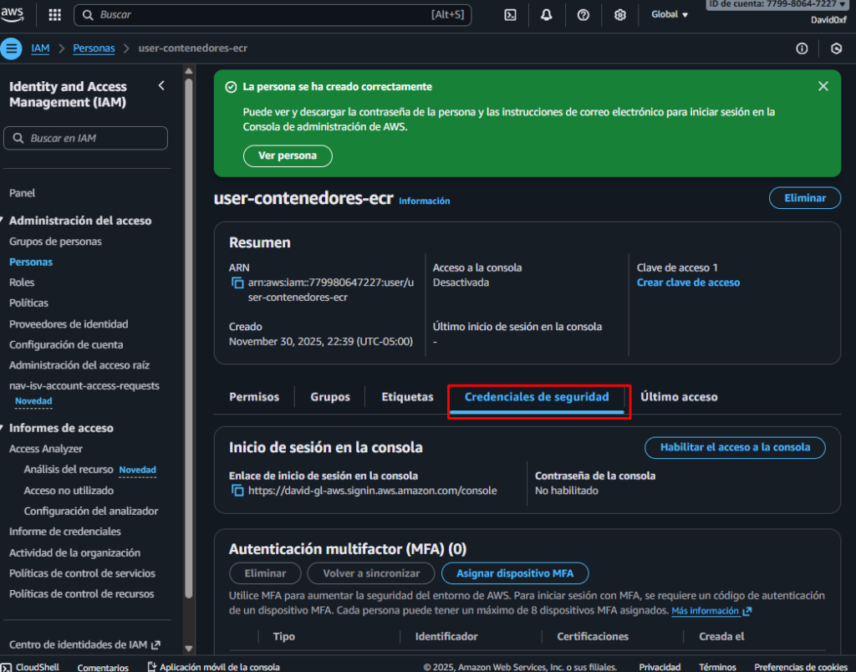Image resolution: width=856 pixels, height=672 pixels.
Task: Collapse the Informes de acceso section
Action: 4,428
